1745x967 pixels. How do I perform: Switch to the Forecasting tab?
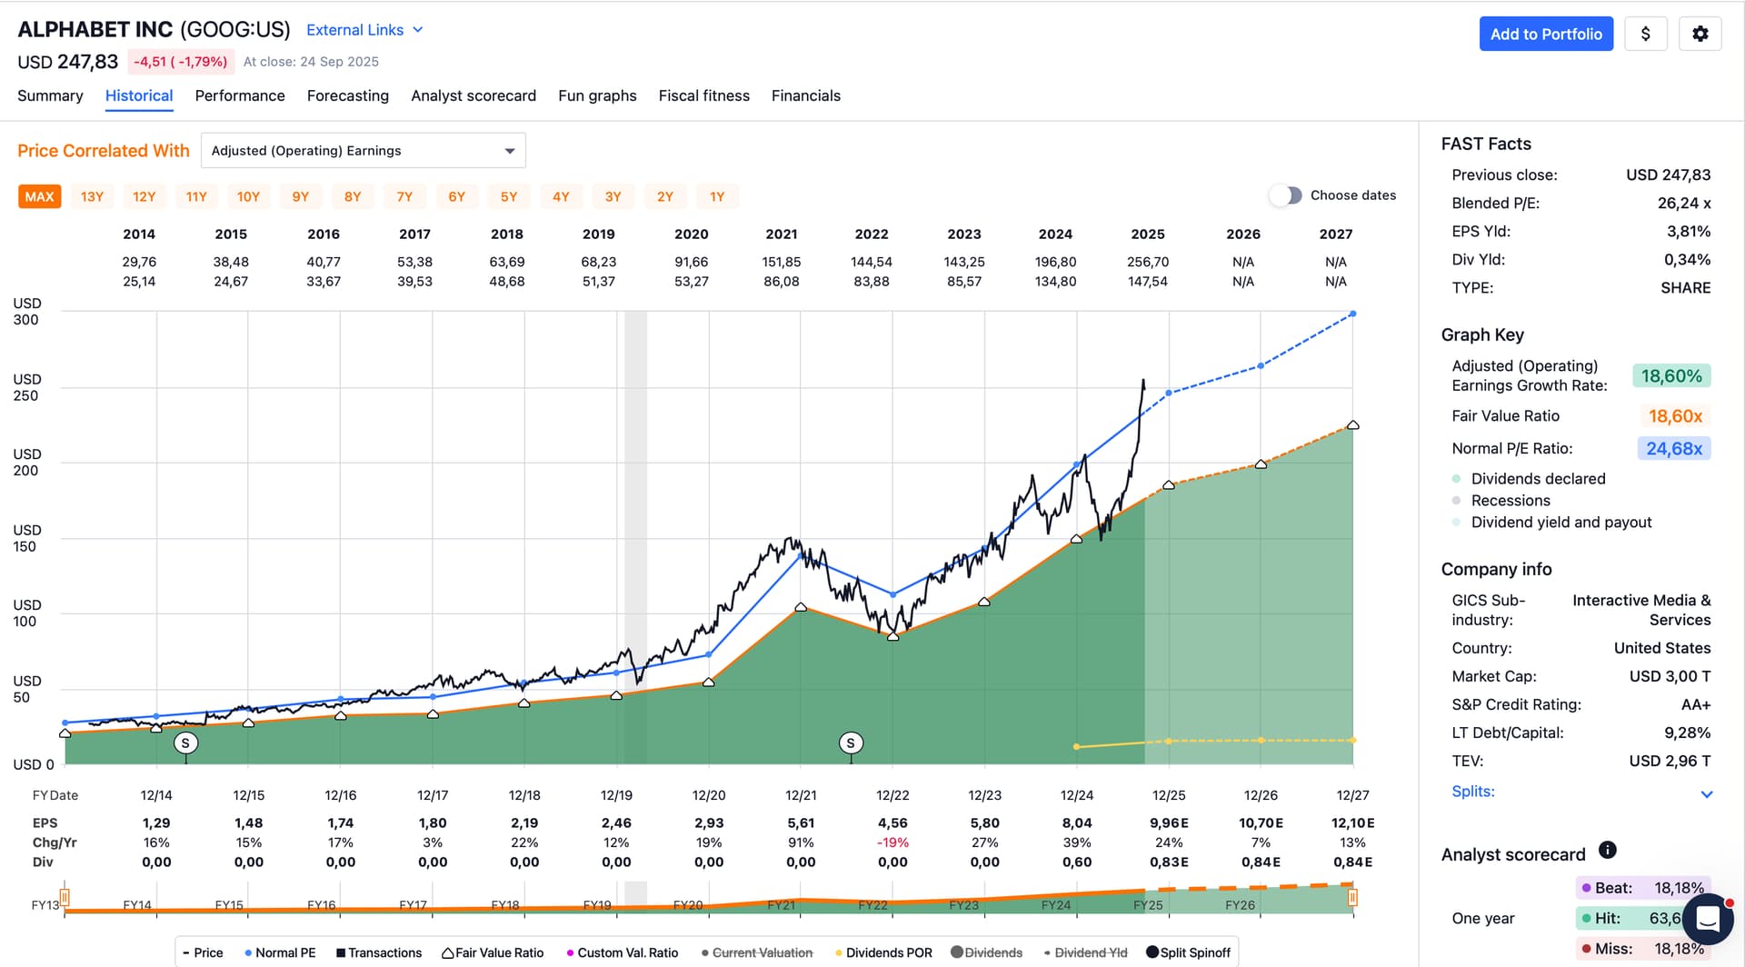point(347,96)
